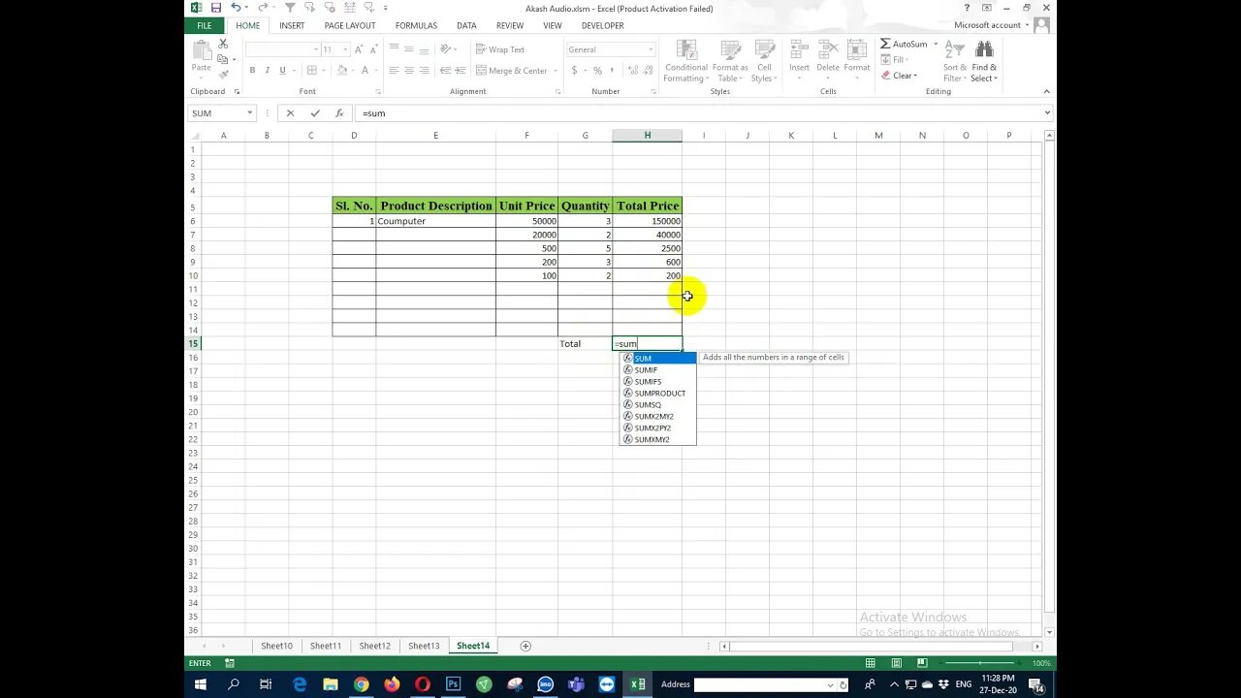Click the Copy icon in Clipboard group
The image size is (1241, 698).
point(223,59)
